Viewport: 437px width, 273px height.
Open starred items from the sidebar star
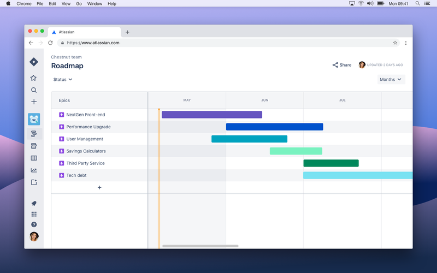[x=33, y=78]
